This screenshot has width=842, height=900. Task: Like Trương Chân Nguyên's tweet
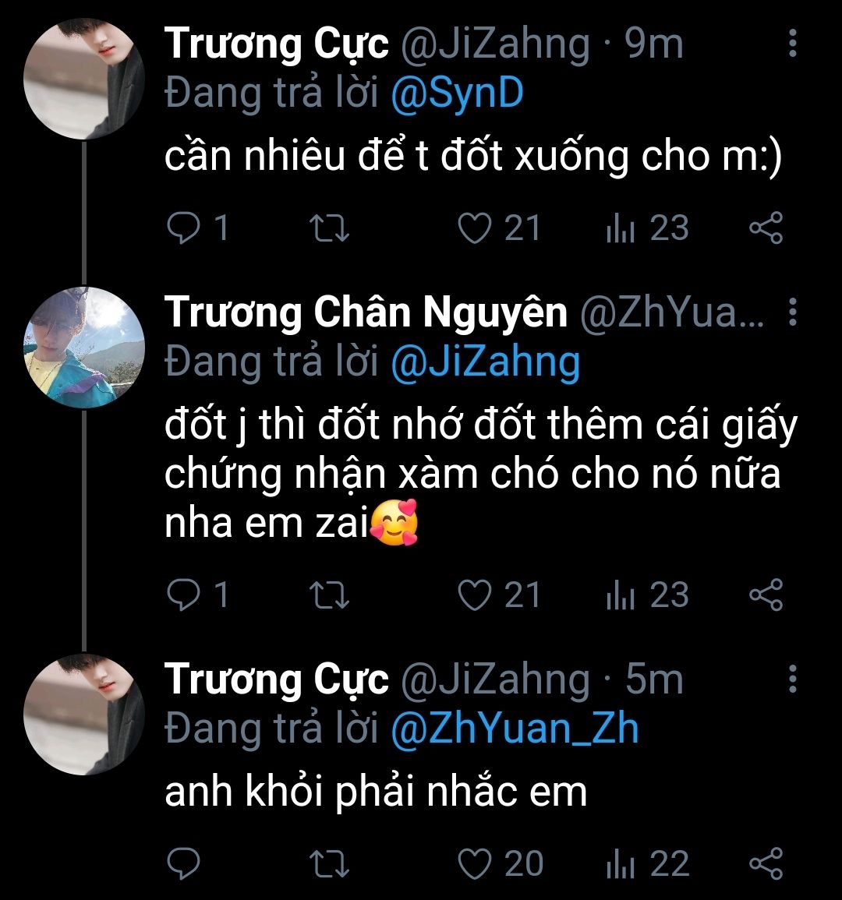coord(475,596)
